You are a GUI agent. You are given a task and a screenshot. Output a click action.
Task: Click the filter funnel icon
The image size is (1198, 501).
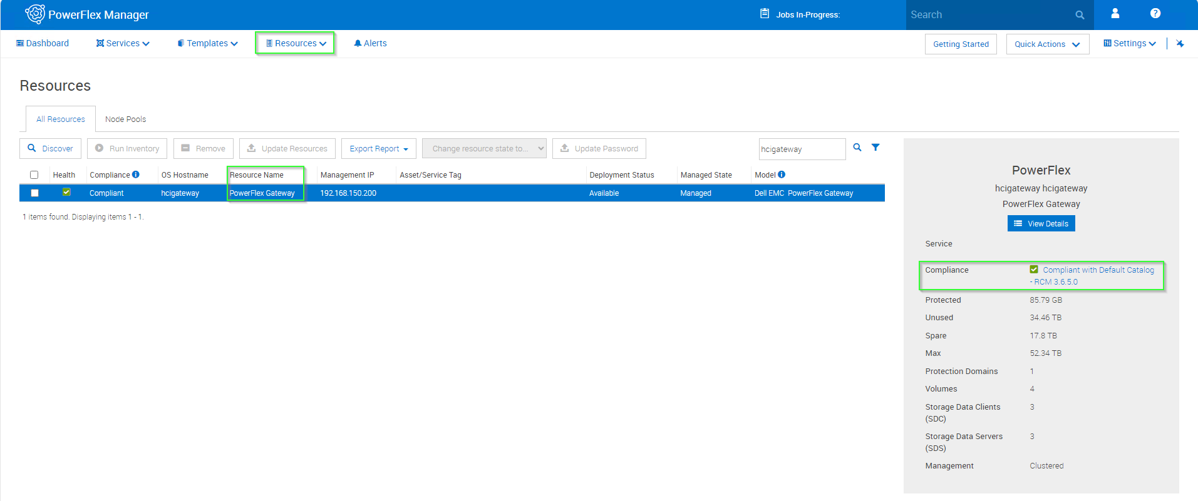click(x=875, y=148)
